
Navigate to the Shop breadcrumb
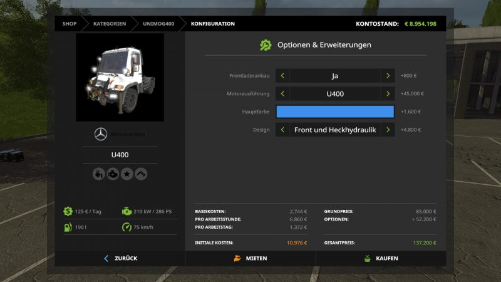coord(69,24)
